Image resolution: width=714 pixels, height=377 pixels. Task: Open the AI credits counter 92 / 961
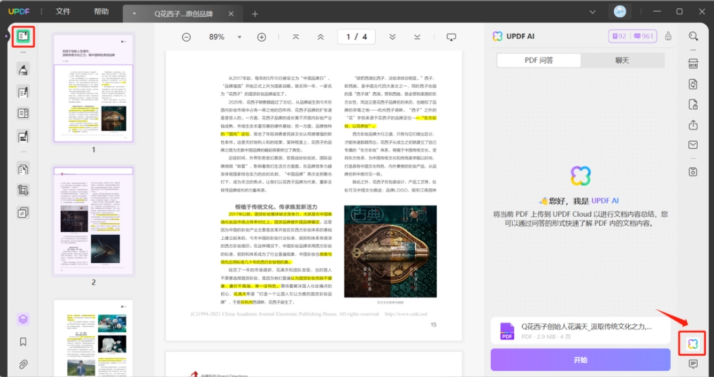[x=633, y=36]
